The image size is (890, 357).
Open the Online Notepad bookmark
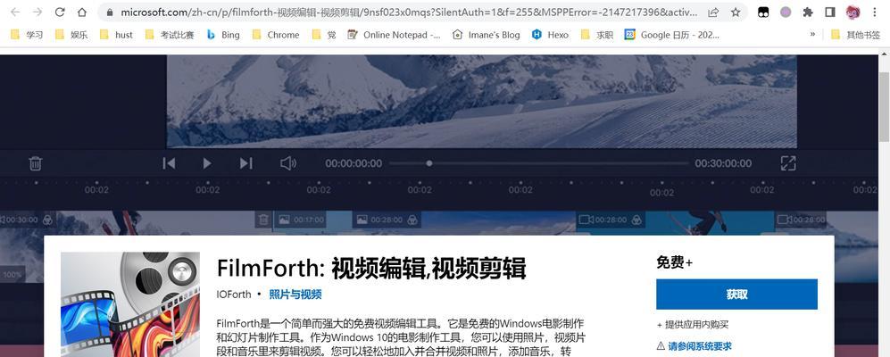click(x=395, y=35)
